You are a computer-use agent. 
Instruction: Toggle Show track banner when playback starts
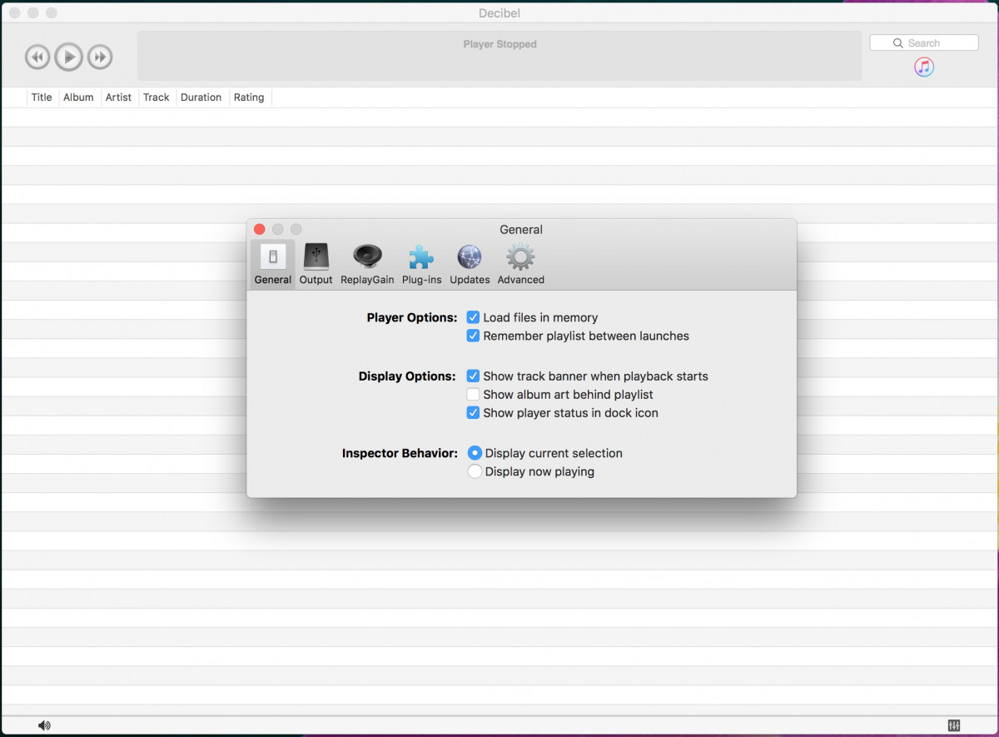(473, 376)
